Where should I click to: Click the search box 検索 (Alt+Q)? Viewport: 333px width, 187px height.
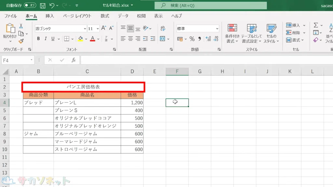click(x=211, y=6)
